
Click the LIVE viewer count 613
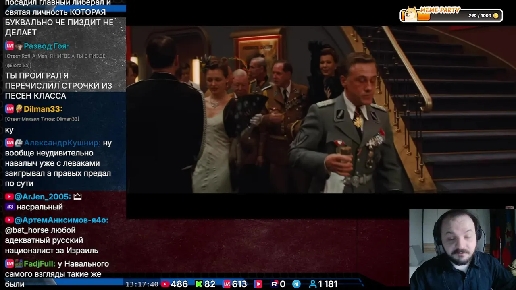coord(239,284)
